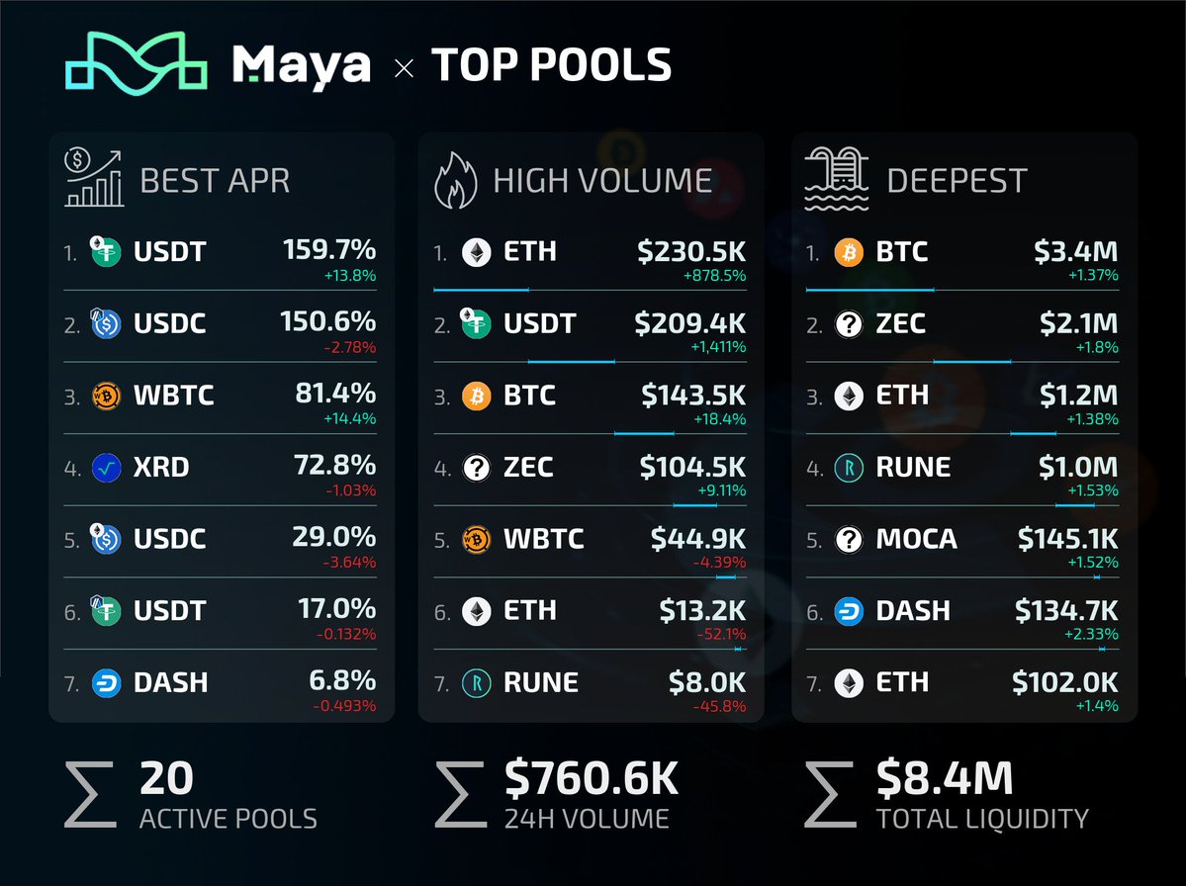This screenshot has height=886, width=1186.
Task: Select the DEEPEST heading
Action: click(x=957, y=181)
